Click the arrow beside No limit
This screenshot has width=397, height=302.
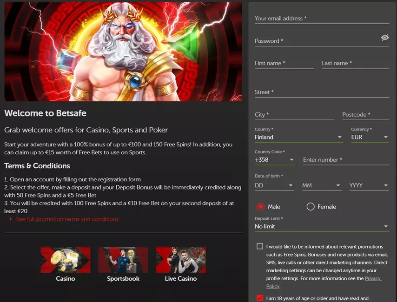385,227
